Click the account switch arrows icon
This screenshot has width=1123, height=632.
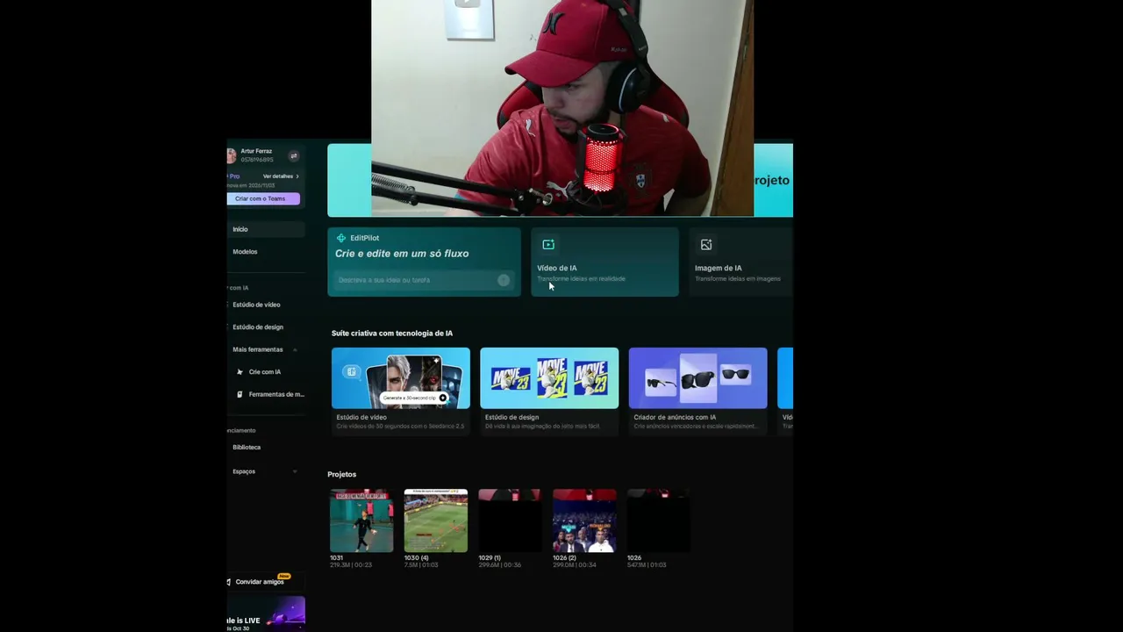click(x=293, y=156)
